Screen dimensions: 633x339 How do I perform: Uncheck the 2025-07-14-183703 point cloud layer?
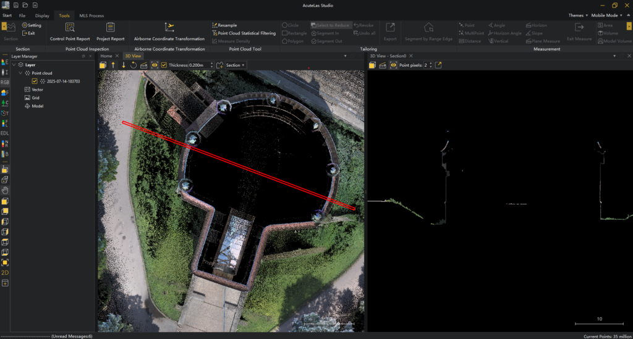coord(35,81)
